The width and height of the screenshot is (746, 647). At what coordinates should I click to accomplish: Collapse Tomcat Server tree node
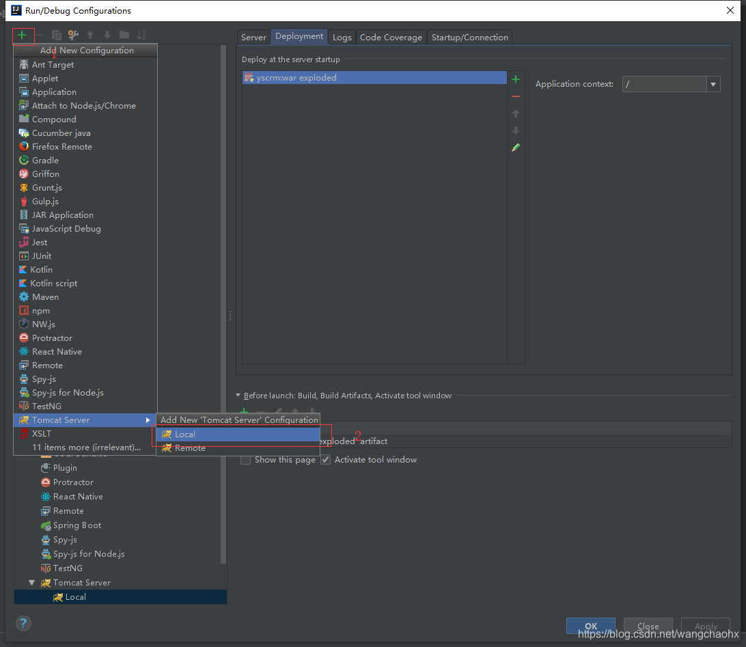tap(32, 583)
